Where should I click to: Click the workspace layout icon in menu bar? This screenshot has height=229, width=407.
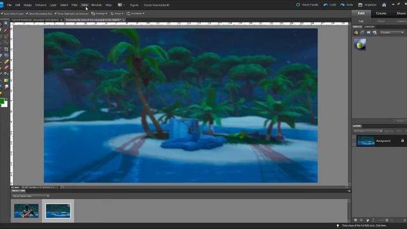[120, 4]
